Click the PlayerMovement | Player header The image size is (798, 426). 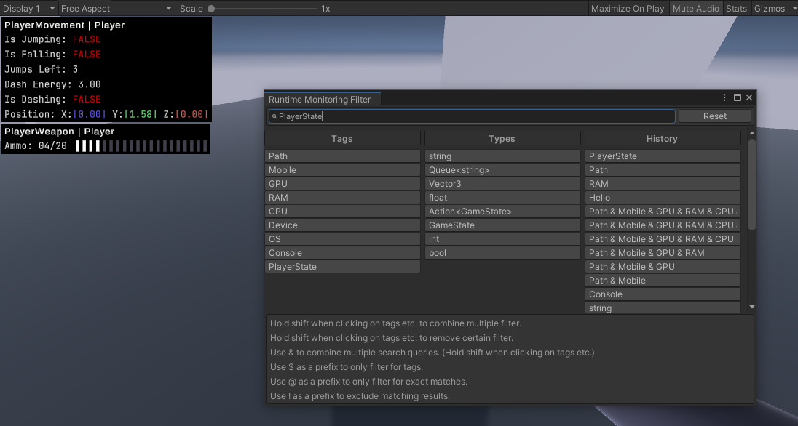click(x=65, y=25)
